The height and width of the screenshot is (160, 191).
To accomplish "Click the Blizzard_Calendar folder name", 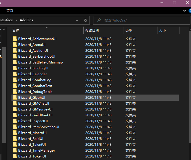I will point(33,74).
